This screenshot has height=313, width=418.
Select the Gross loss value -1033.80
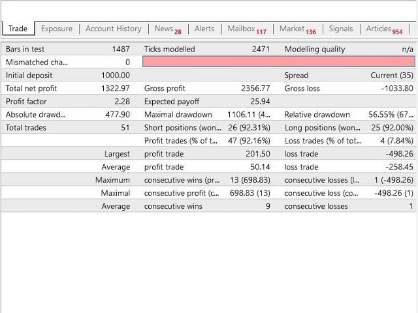pyautogui.click(x=397, y=89)
